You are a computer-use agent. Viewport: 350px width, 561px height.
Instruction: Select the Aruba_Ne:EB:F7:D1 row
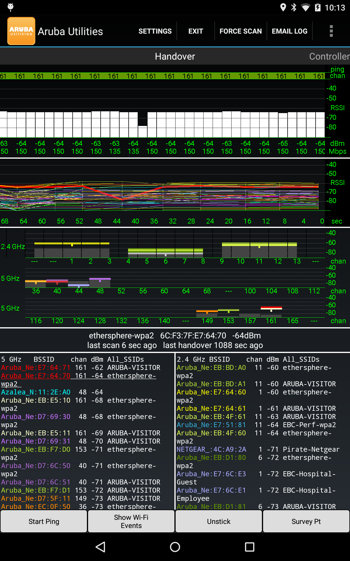click(81, 490)
